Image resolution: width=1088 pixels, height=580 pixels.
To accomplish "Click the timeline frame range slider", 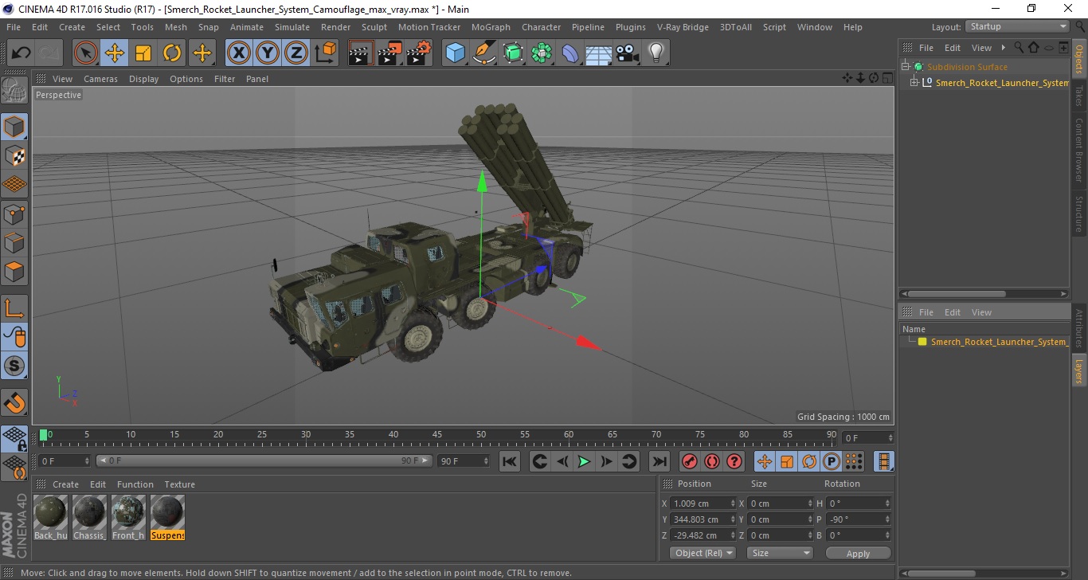I will point(264,460).
